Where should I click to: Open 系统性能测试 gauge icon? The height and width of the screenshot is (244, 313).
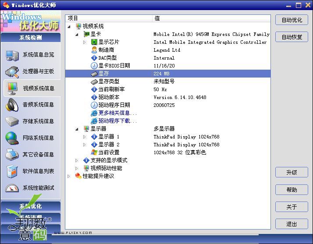pyautogui.click(x=12, y=188)
